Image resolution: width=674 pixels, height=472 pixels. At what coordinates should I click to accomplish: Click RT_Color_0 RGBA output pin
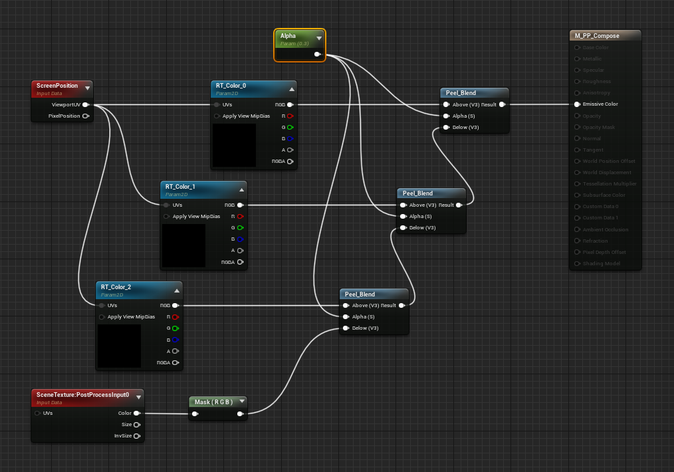point(290,161)
